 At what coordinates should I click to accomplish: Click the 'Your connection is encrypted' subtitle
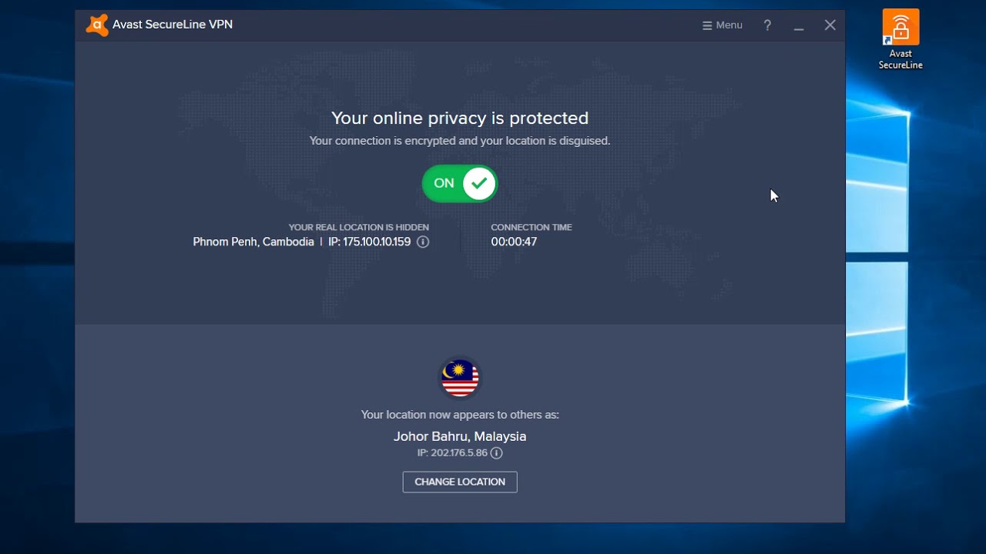pos(460,141)
